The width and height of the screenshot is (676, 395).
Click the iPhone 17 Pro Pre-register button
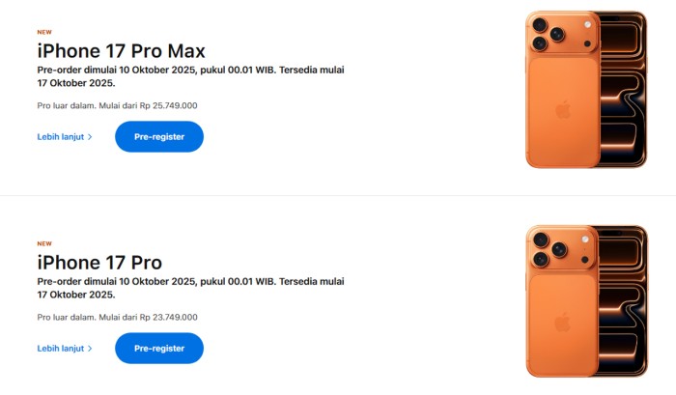[x=159, y=348]
